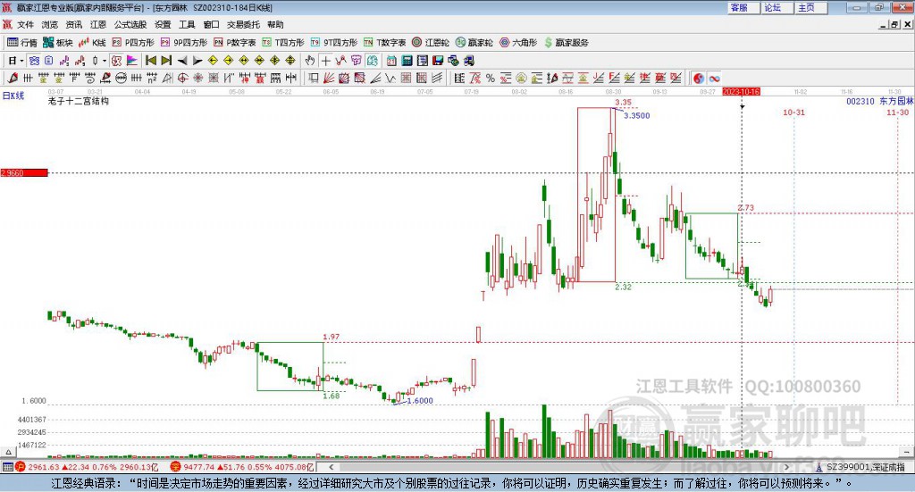Jump to first bar with skip-to-start icon

pos(150,61)
